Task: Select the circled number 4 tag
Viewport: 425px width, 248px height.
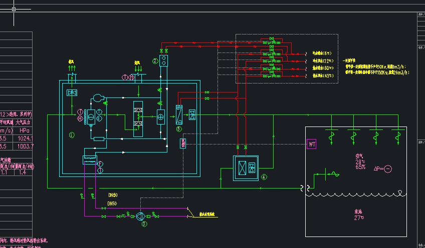Action: tap(264, 177)
